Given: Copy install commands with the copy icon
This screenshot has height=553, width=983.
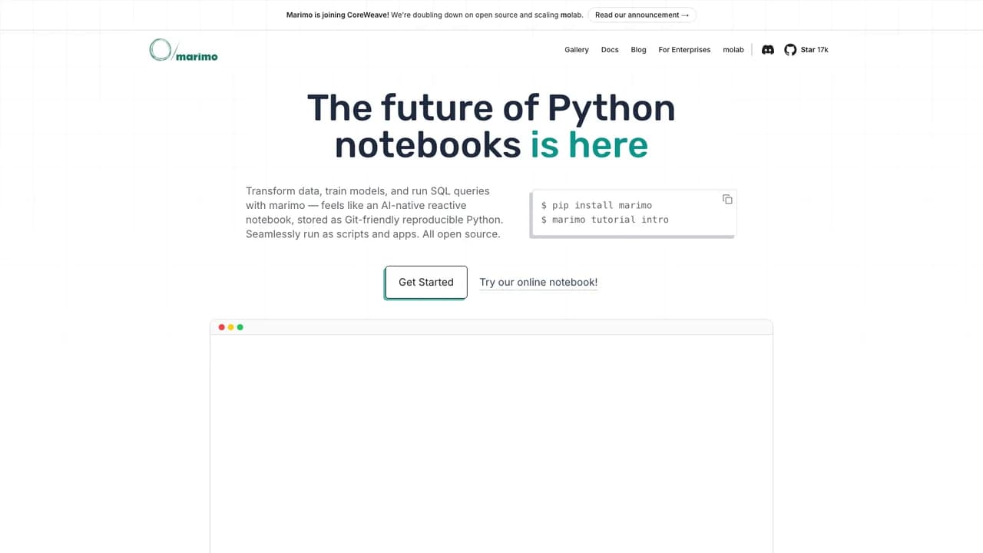Looking at the screenshot, I should tap(727, 199).
